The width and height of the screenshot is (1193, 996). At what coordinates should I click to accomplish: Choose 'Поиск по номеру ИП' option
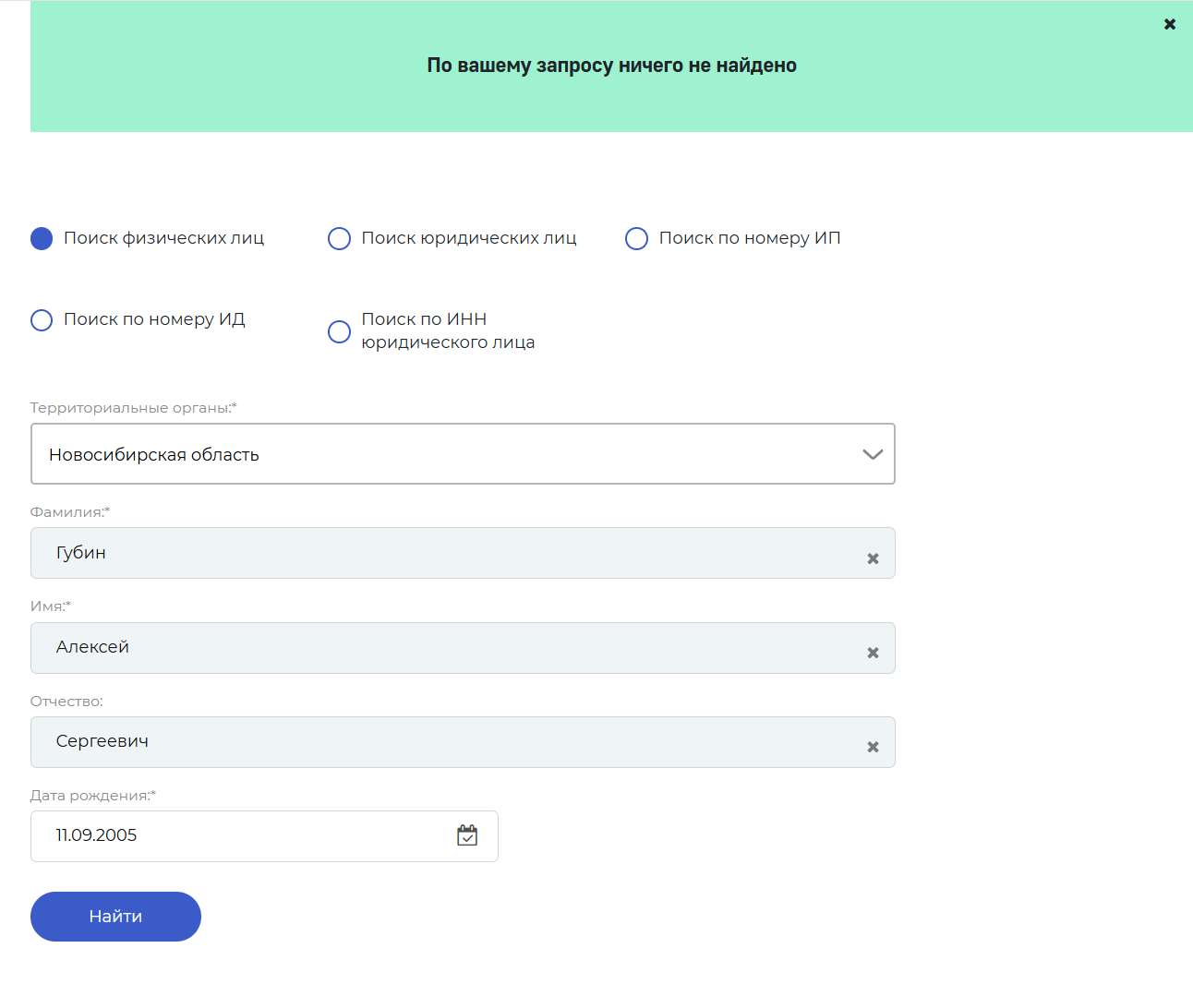636,239
